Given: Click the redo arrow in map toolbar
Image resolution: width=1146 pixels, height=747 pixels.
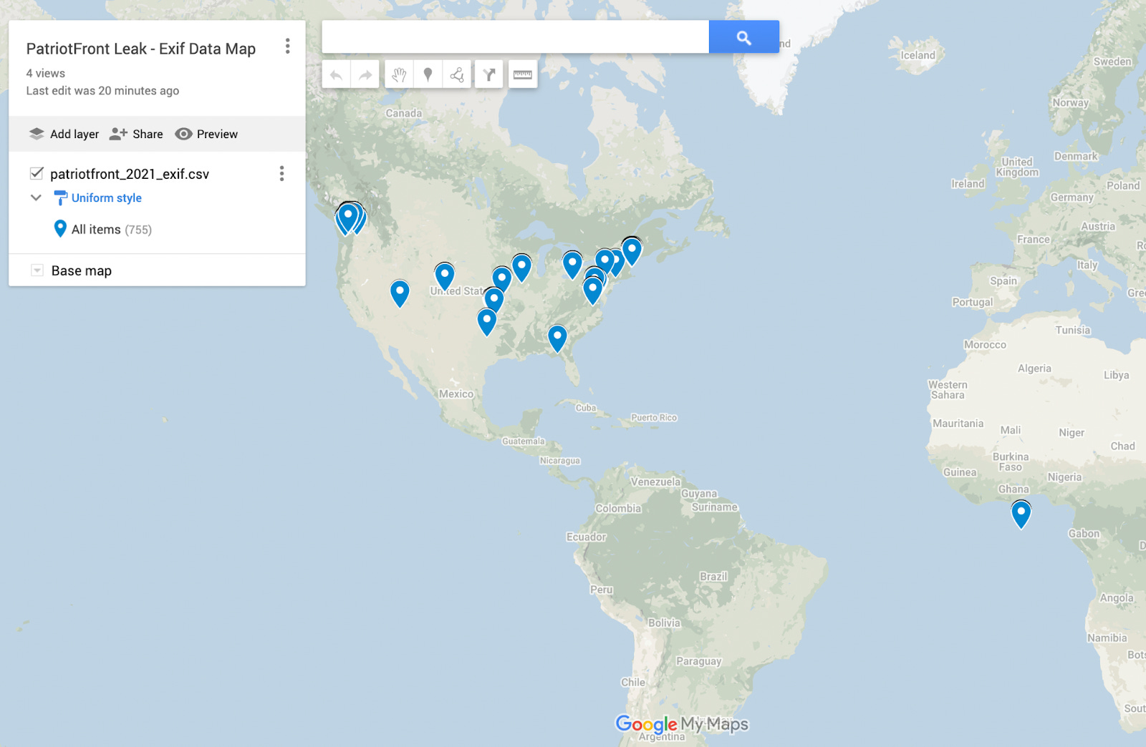Looking at the screenshot, I should (x=365, y=74).
